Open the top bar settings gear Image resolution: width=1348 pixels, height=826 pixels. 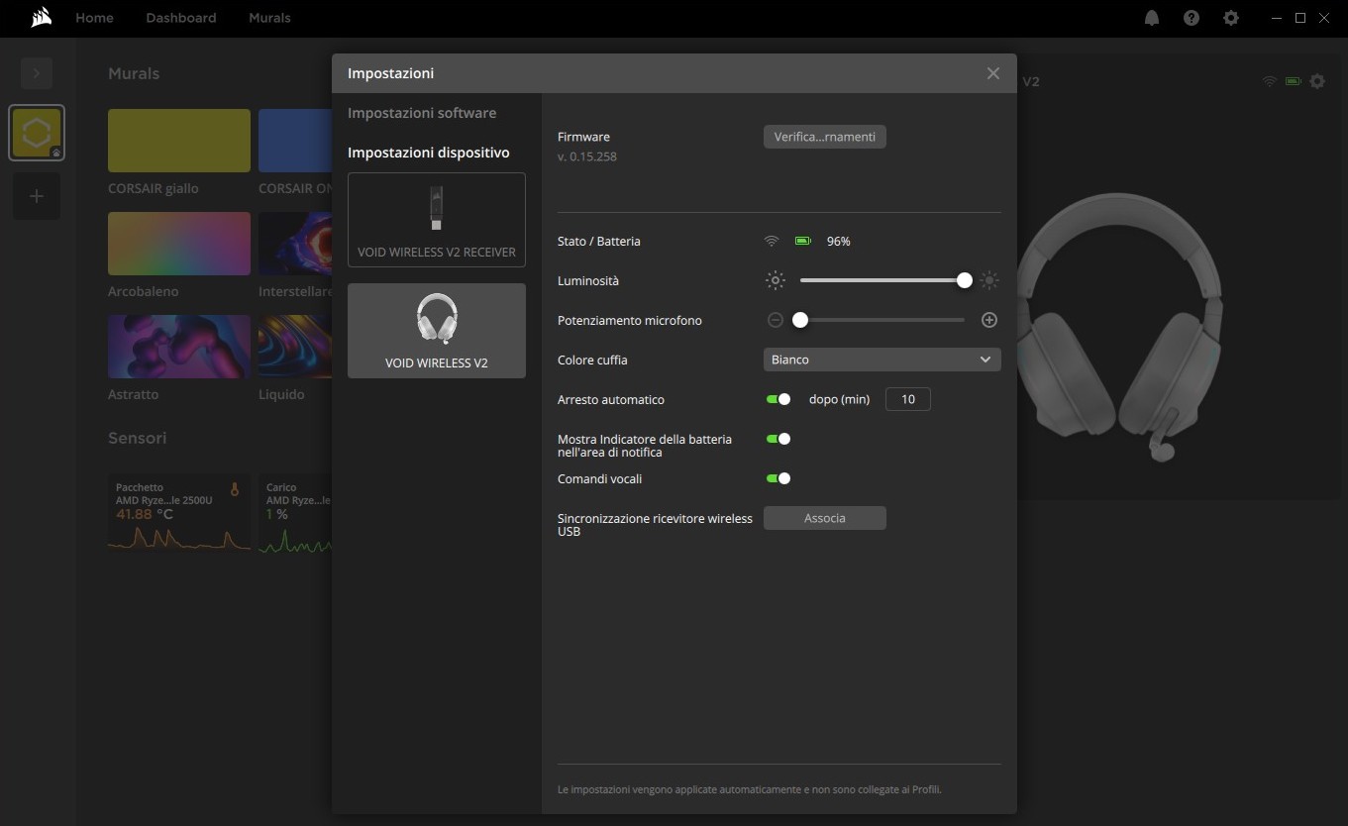click(x=1231, y=18)
